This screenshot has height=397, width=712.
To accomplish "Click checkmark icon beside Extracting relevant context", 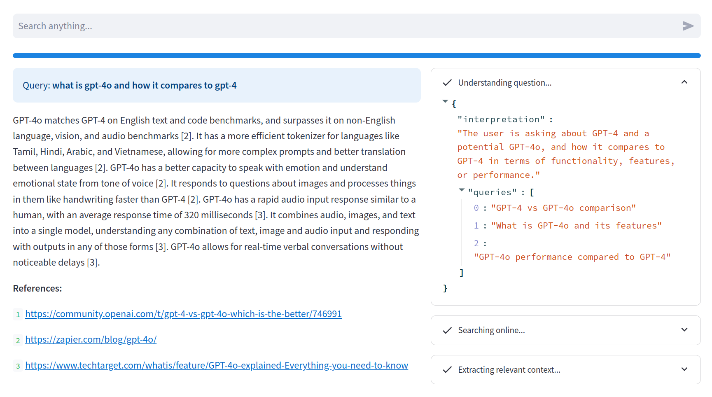I will [447, 370].
